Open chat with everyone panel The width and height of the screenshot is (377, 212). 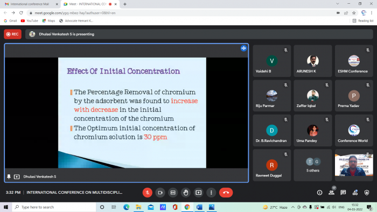pyautogui.click(x=343, y=193)
